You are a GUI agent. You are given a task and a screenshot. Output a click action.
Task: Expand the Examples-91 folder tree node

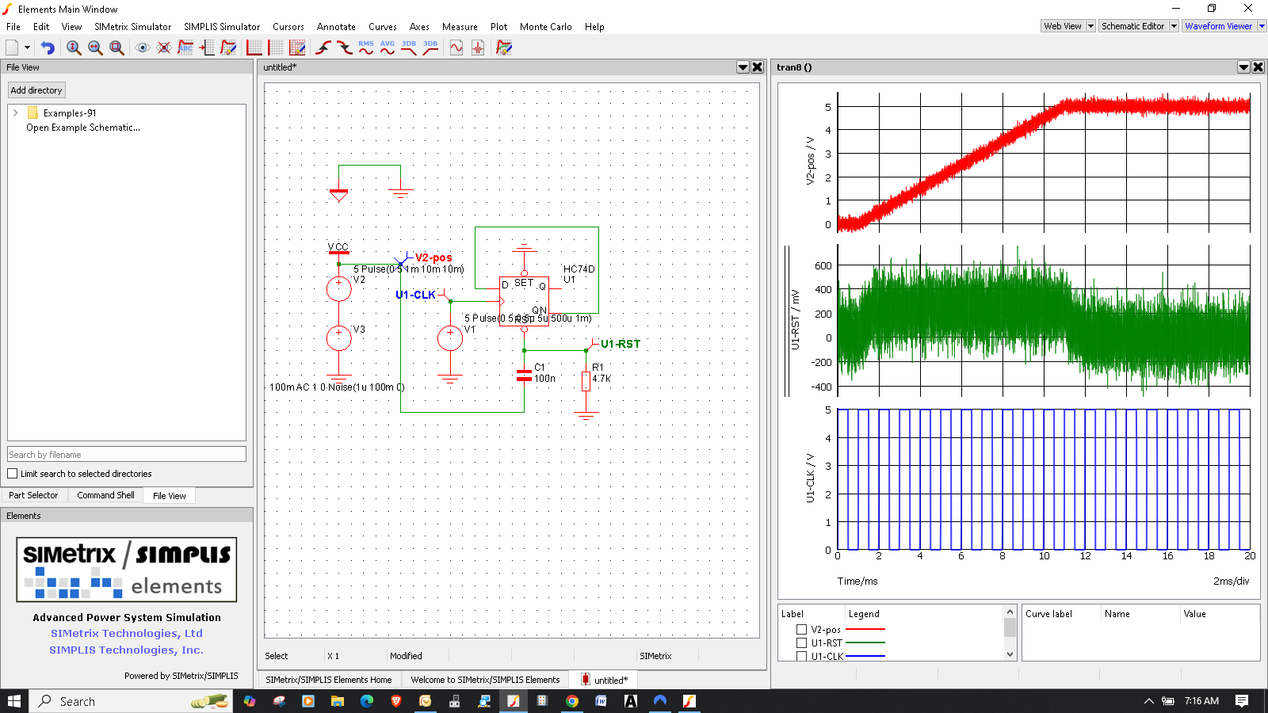coord(16,113)
